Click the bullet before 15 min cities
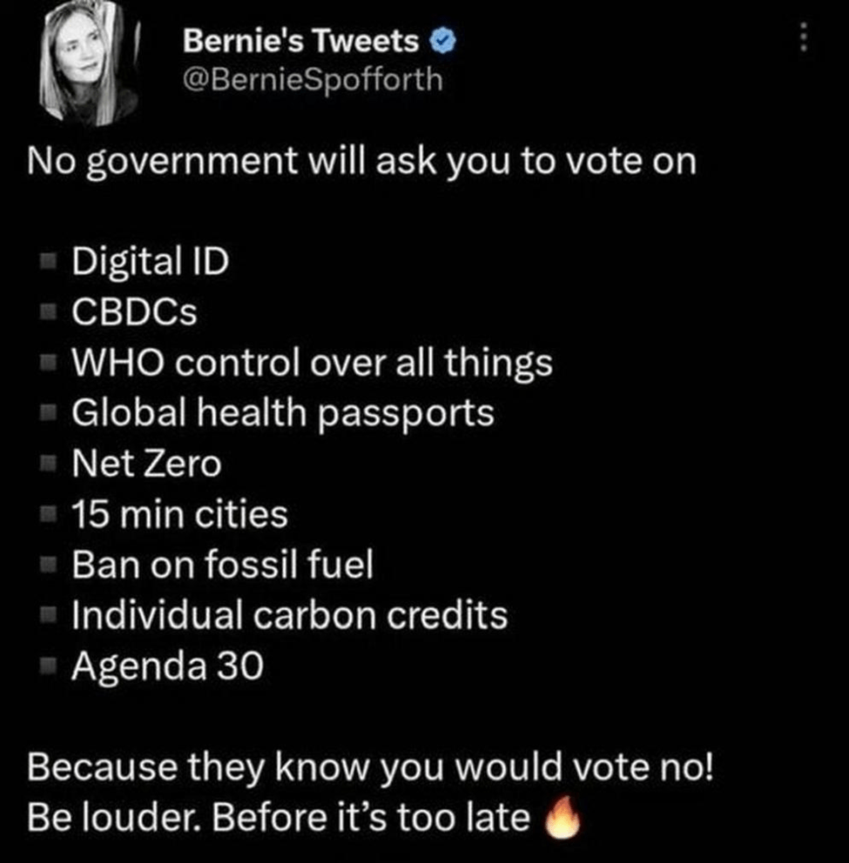Image resolution: width=849 pixels, height=863 pixels. pyautogui.click(x=48, y=513)
